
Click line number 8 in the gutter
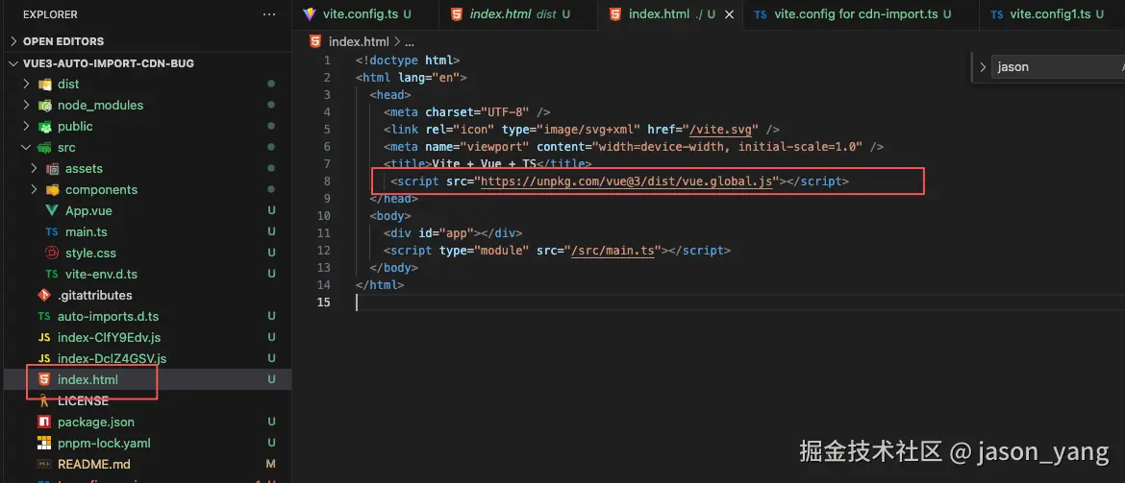(x=327, y=181)
